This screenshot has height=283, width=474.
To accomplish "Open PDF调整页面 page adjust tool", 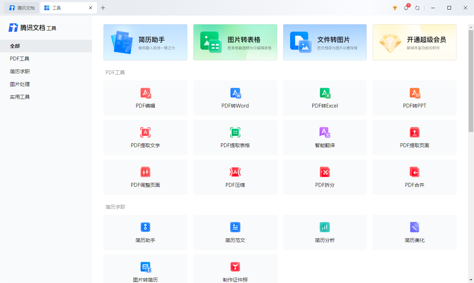I will [x=145, y=177].
